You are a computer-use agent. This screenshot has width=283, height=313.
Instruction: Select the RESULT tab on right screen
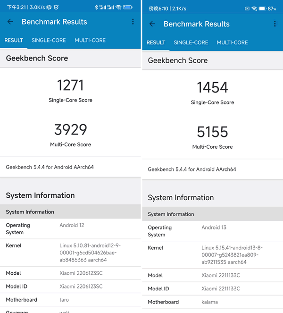tap(156, 42)
